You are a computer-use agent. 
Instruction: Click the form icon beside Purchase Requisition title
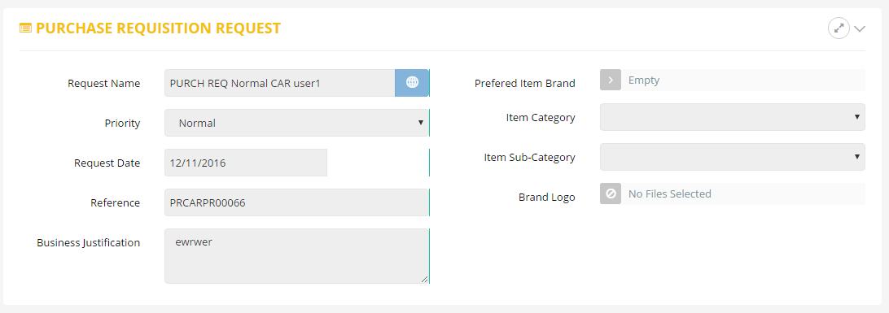point(25,28)
